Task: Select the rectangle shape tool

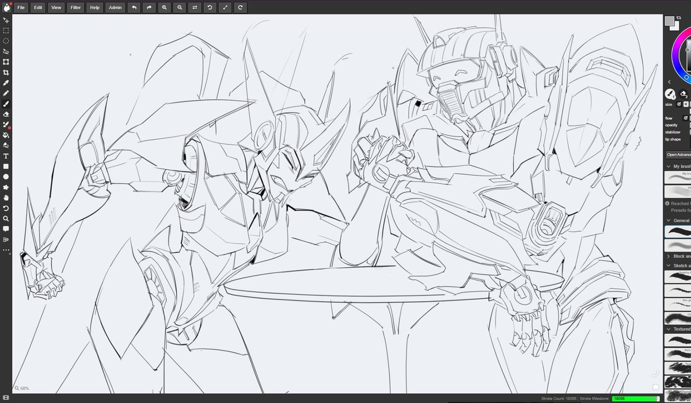Action: pyautogui.click(x=6, y=166)
